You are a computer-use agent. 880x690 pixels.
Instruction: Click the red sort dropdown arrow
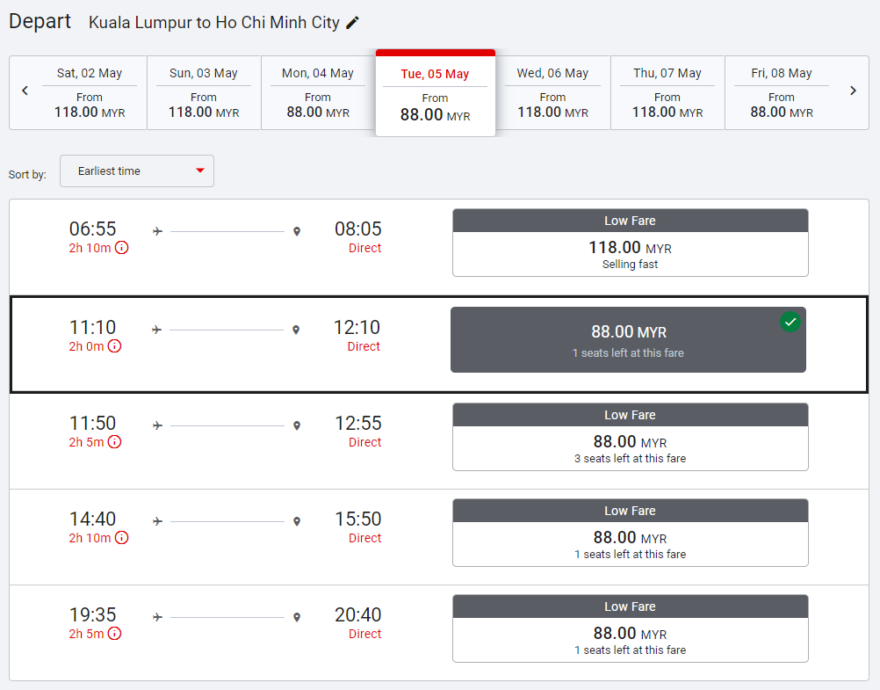pos(200,171)
